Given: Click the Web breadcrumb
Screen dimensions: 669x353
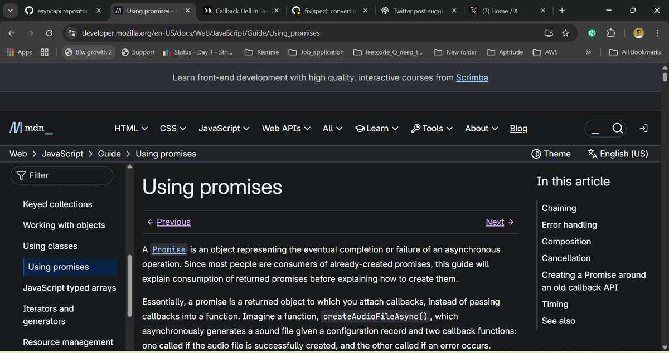Looking at the screenshot, I should pyautogui.click(x=18, y=154).
